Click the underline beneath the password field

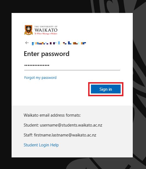coord(72,70)
